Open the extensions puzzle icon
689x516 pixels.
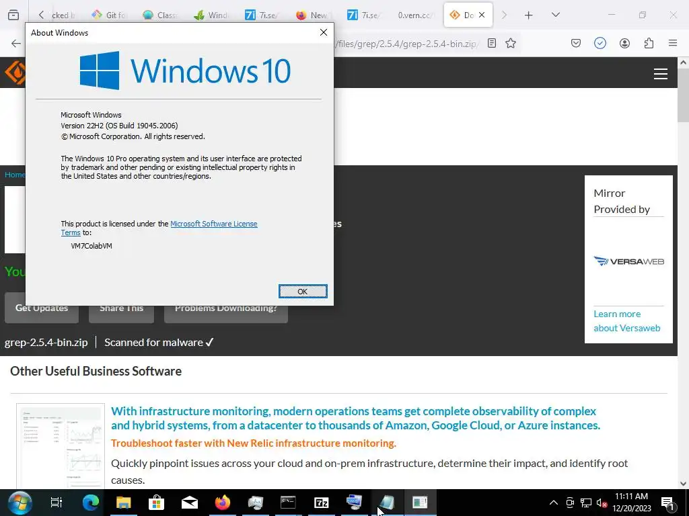coord(649,43)
